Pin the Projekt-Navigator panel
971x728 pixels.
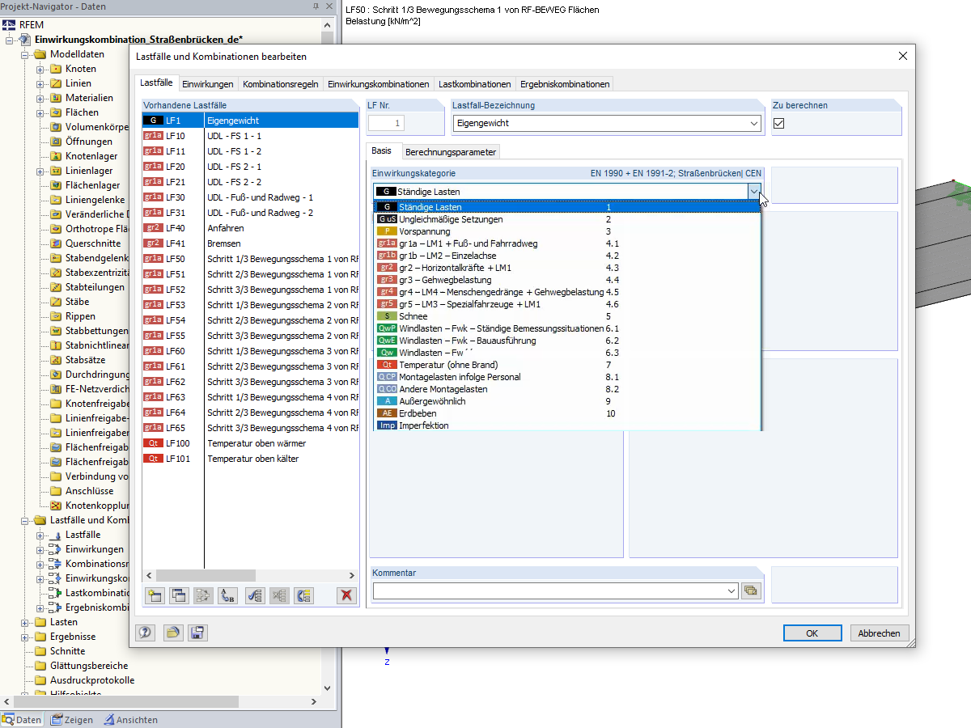pos(316,6)
